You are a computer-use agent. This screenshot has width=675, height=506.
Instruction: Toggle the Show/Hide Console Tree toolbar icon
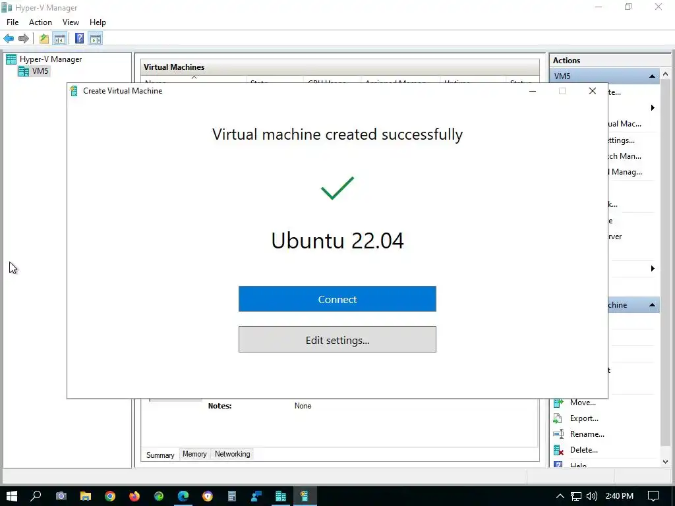coord(59,39)
